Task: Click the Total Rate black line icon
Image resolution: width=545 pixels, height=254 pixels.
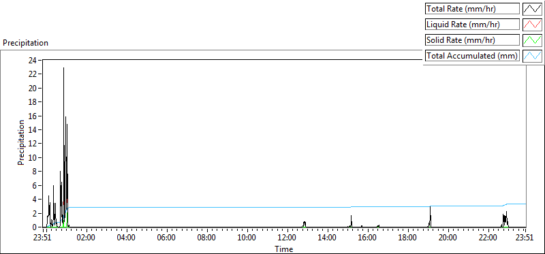Action: click(x=533, y=9)
